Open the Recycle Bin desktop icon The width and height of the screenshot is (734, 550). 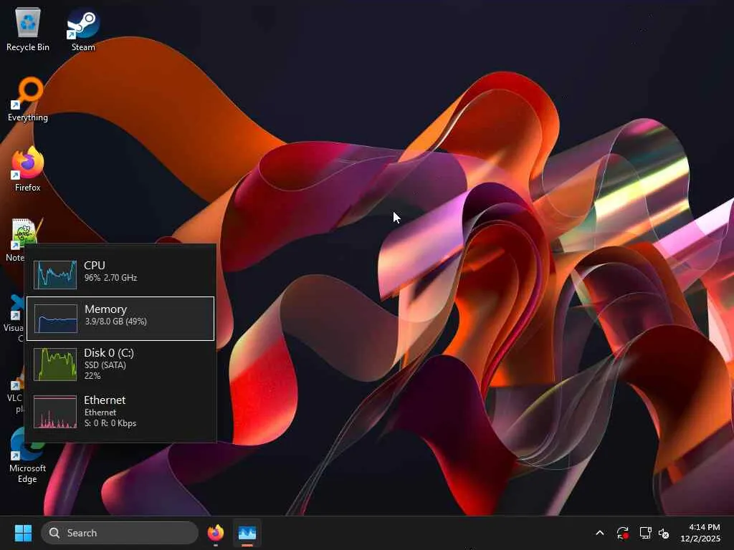click(x=28, y=29)
